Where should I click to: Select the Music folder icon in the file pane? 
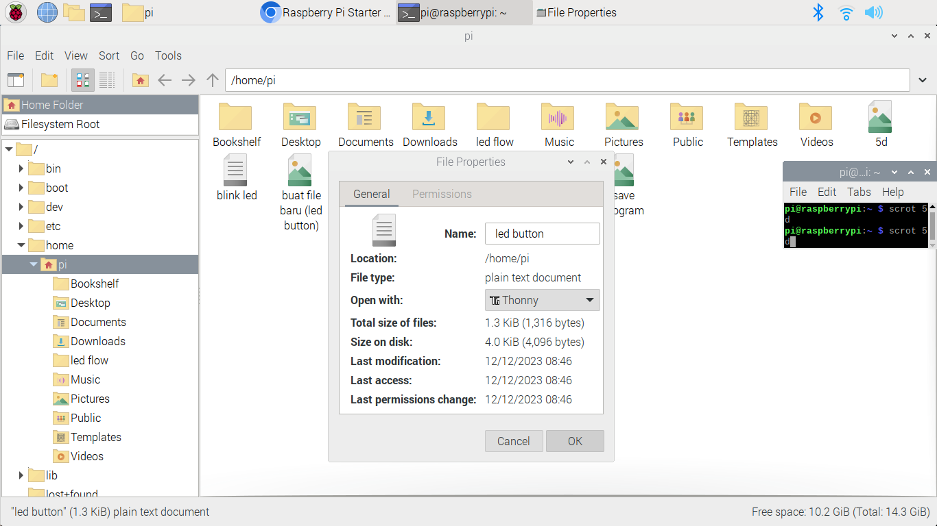point(558,117)
